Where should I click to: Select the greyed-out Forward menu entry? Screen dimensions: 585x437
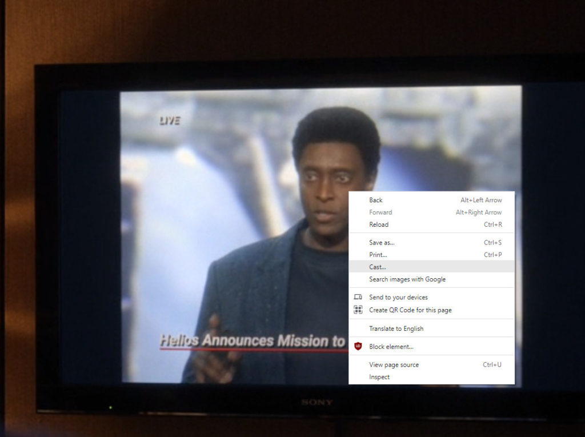380,213
